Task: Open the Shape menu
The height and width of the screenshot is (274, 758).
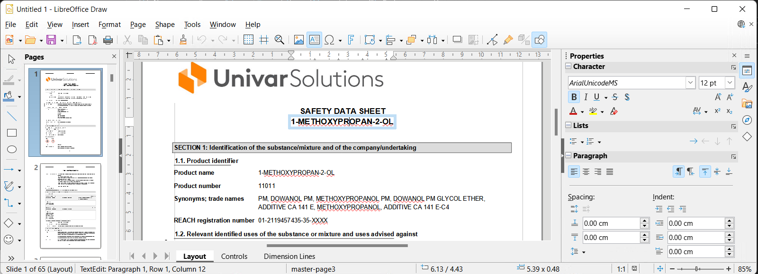Action: (x=165, y=25)
